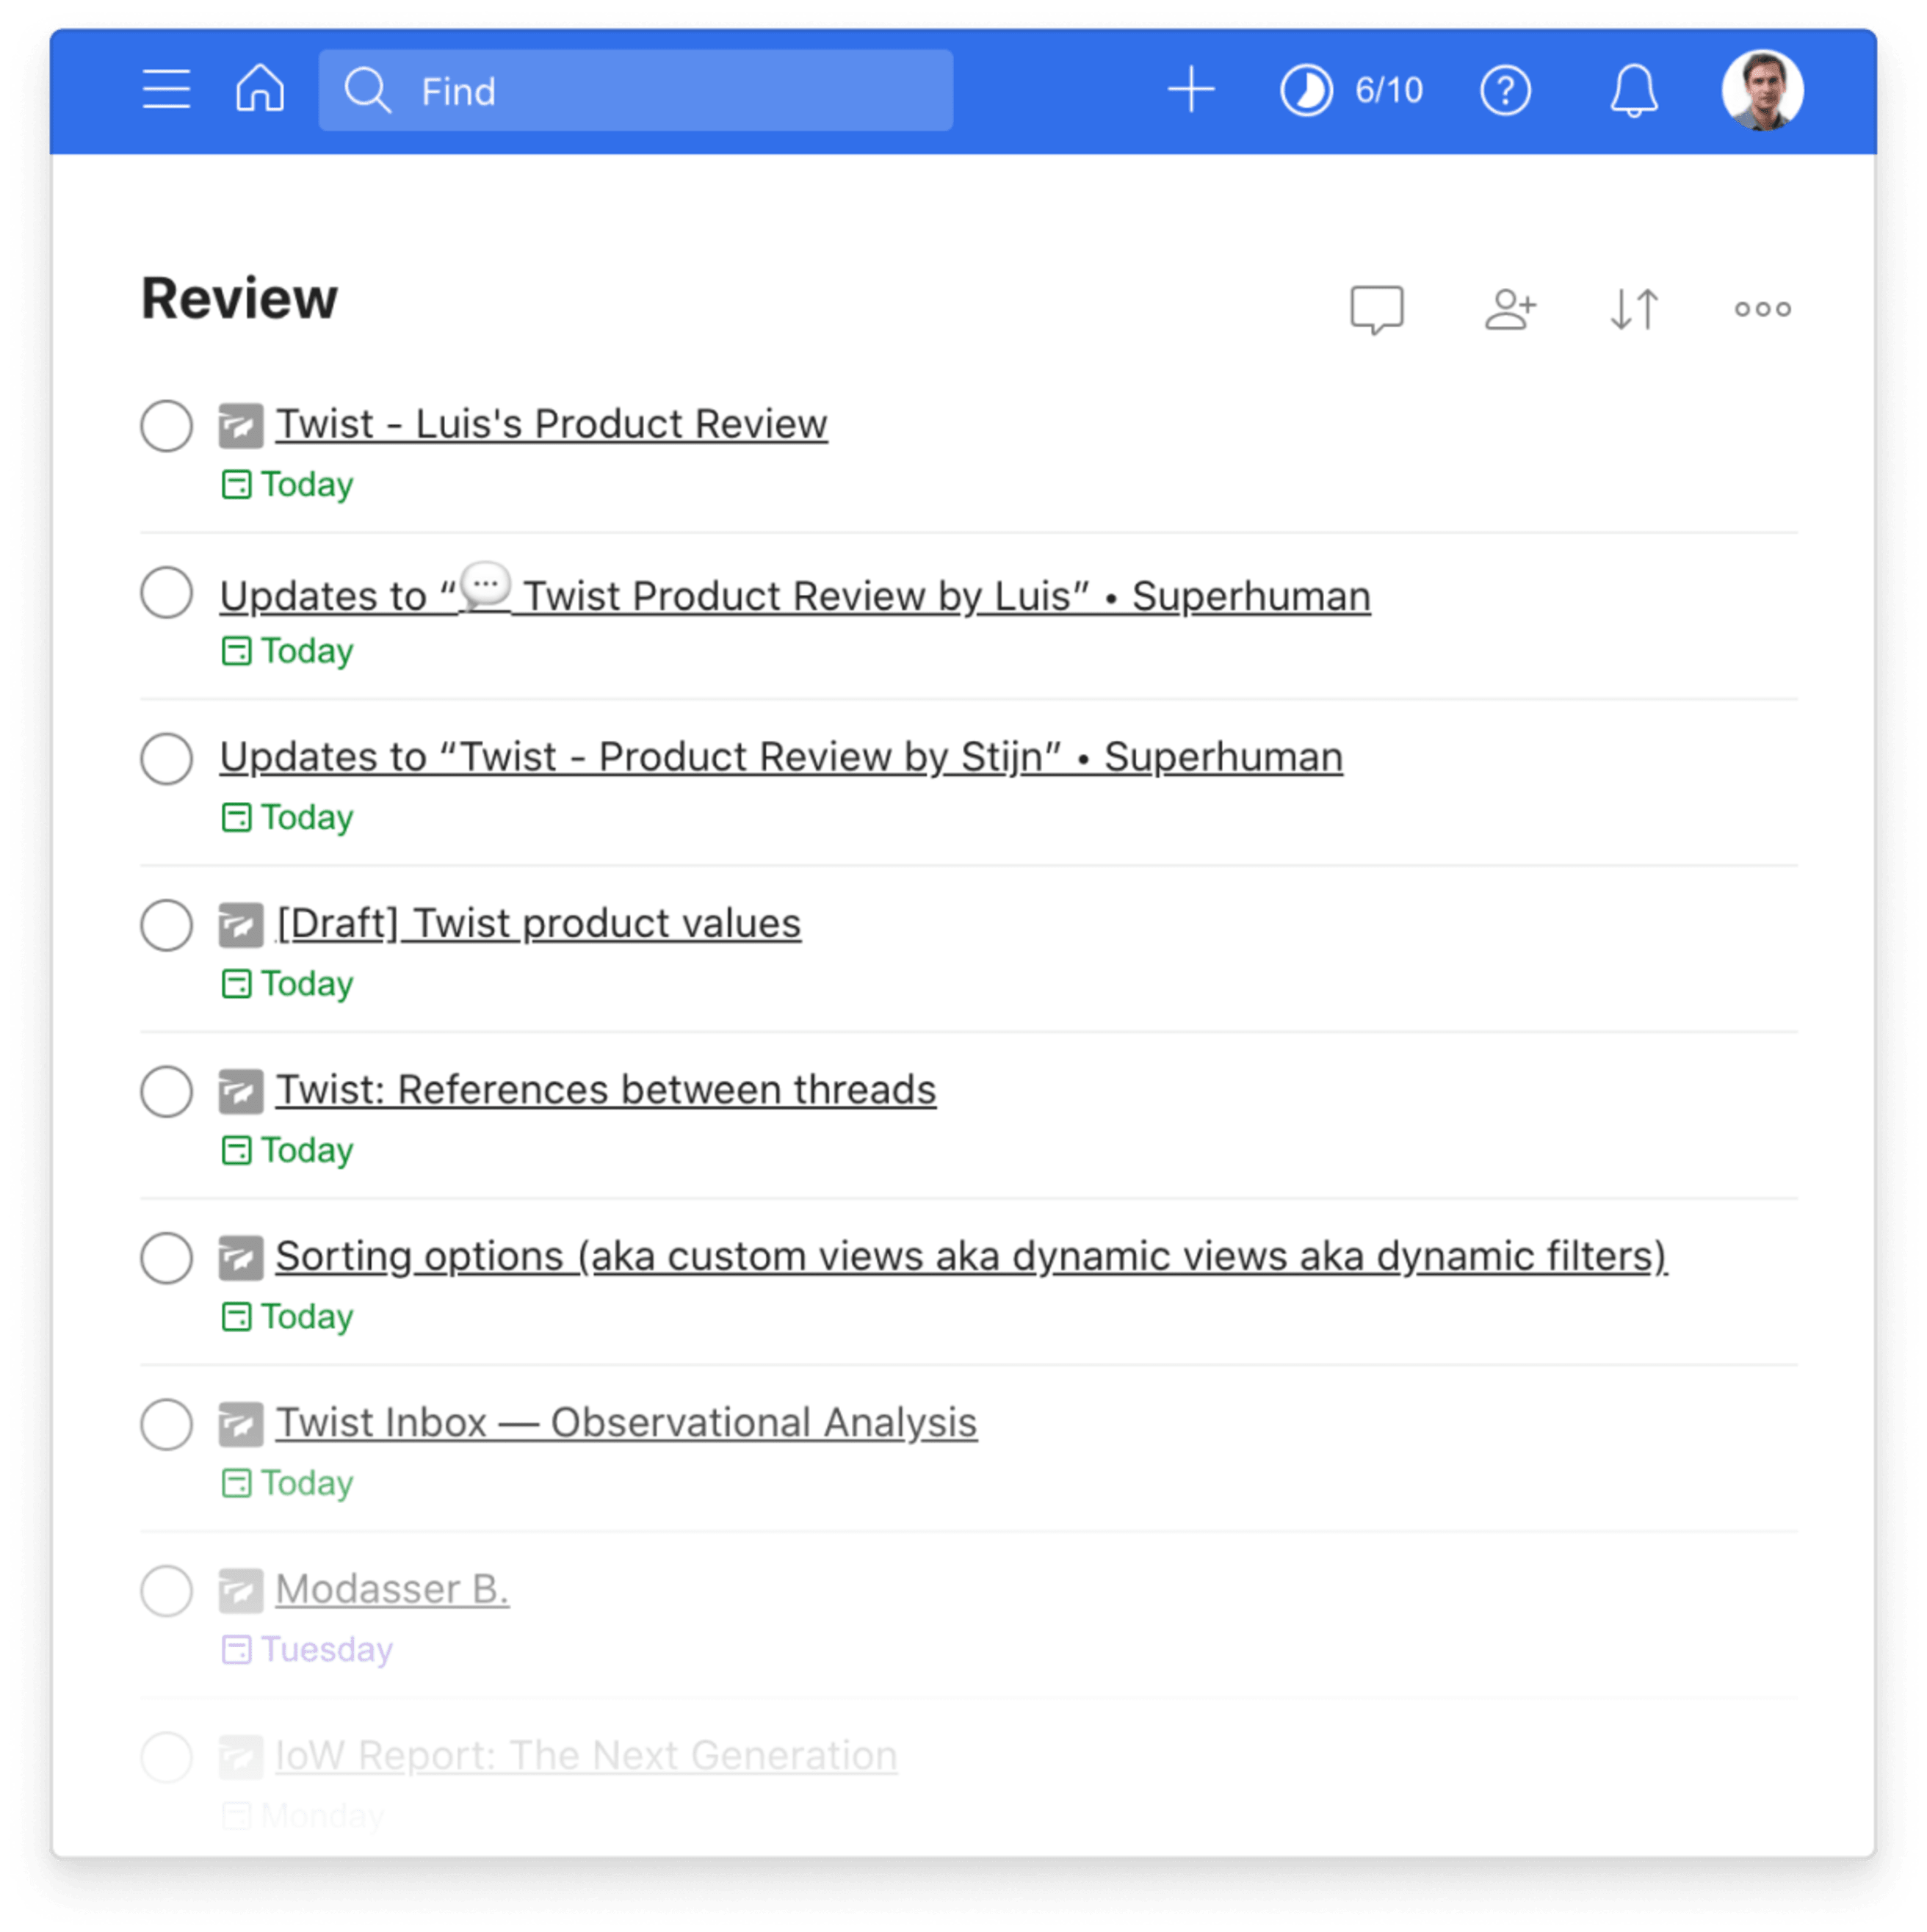The height and width of the screenshot is (1932, 1927).
Task: Open comments for the Review project
Action: pyautogui.click(x=1377, y=308)
